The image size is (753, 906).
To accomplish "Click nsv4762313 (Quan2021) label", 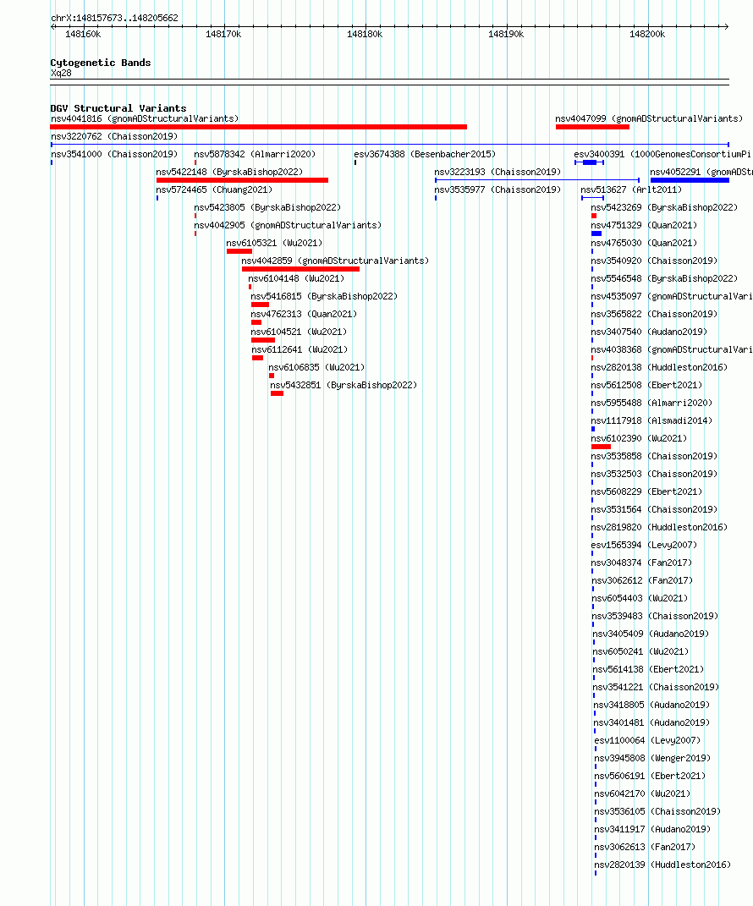I will 304,315.
